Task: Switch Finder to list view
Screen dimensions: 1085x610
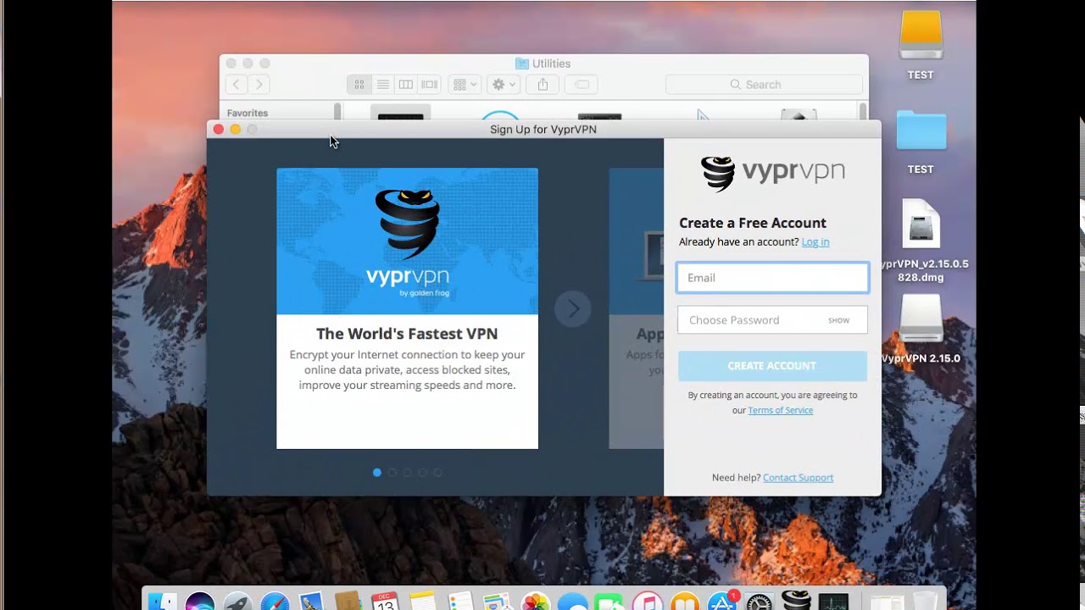Action: tap(383, 85)
